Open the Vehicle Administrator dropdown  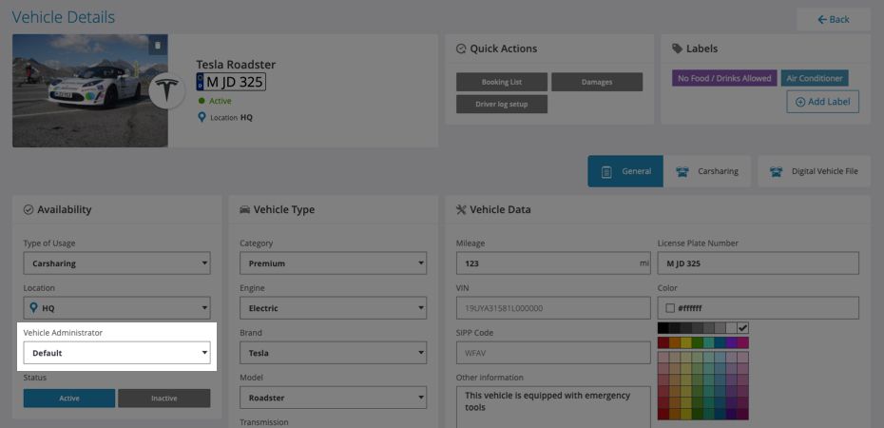coord(117,353)
